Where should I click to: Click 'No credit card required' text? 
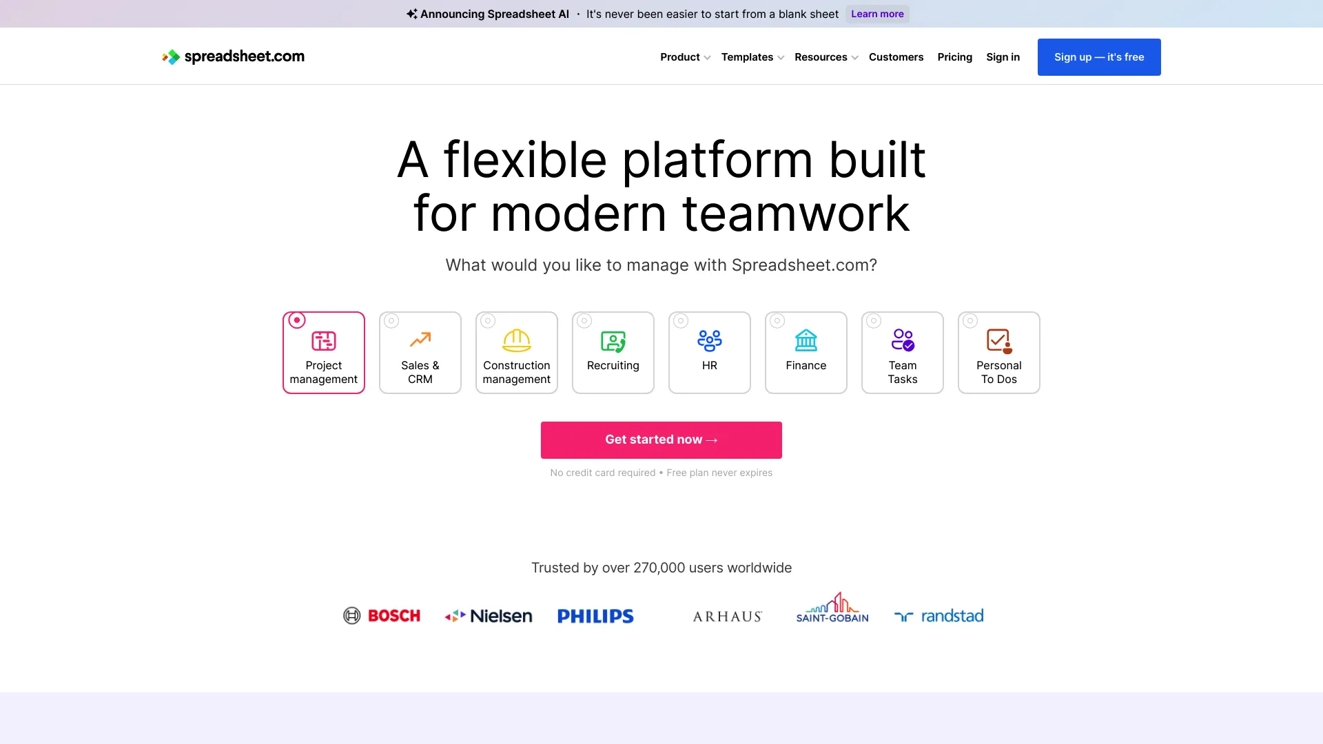[x=603, y=473]
